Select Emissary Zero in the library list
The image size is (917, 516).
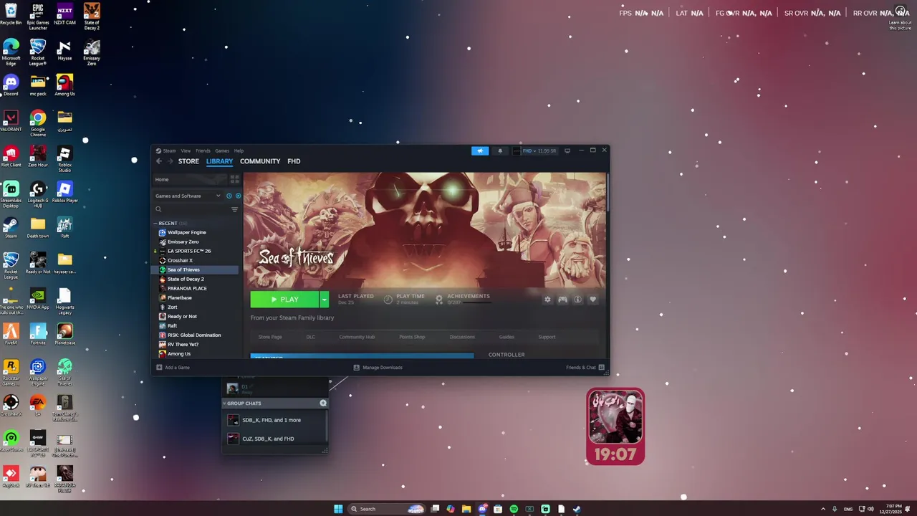[183, 242]
